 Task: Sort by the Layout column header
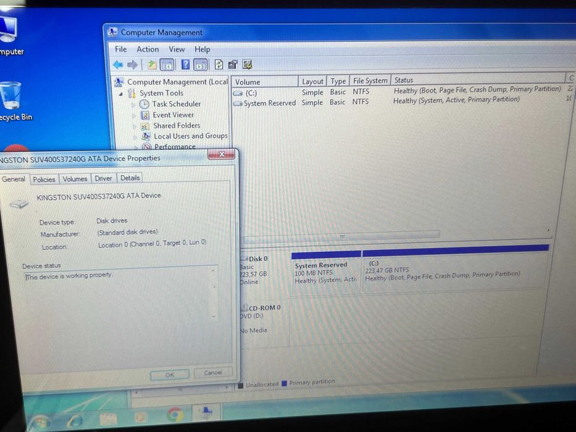pos(312,81)
